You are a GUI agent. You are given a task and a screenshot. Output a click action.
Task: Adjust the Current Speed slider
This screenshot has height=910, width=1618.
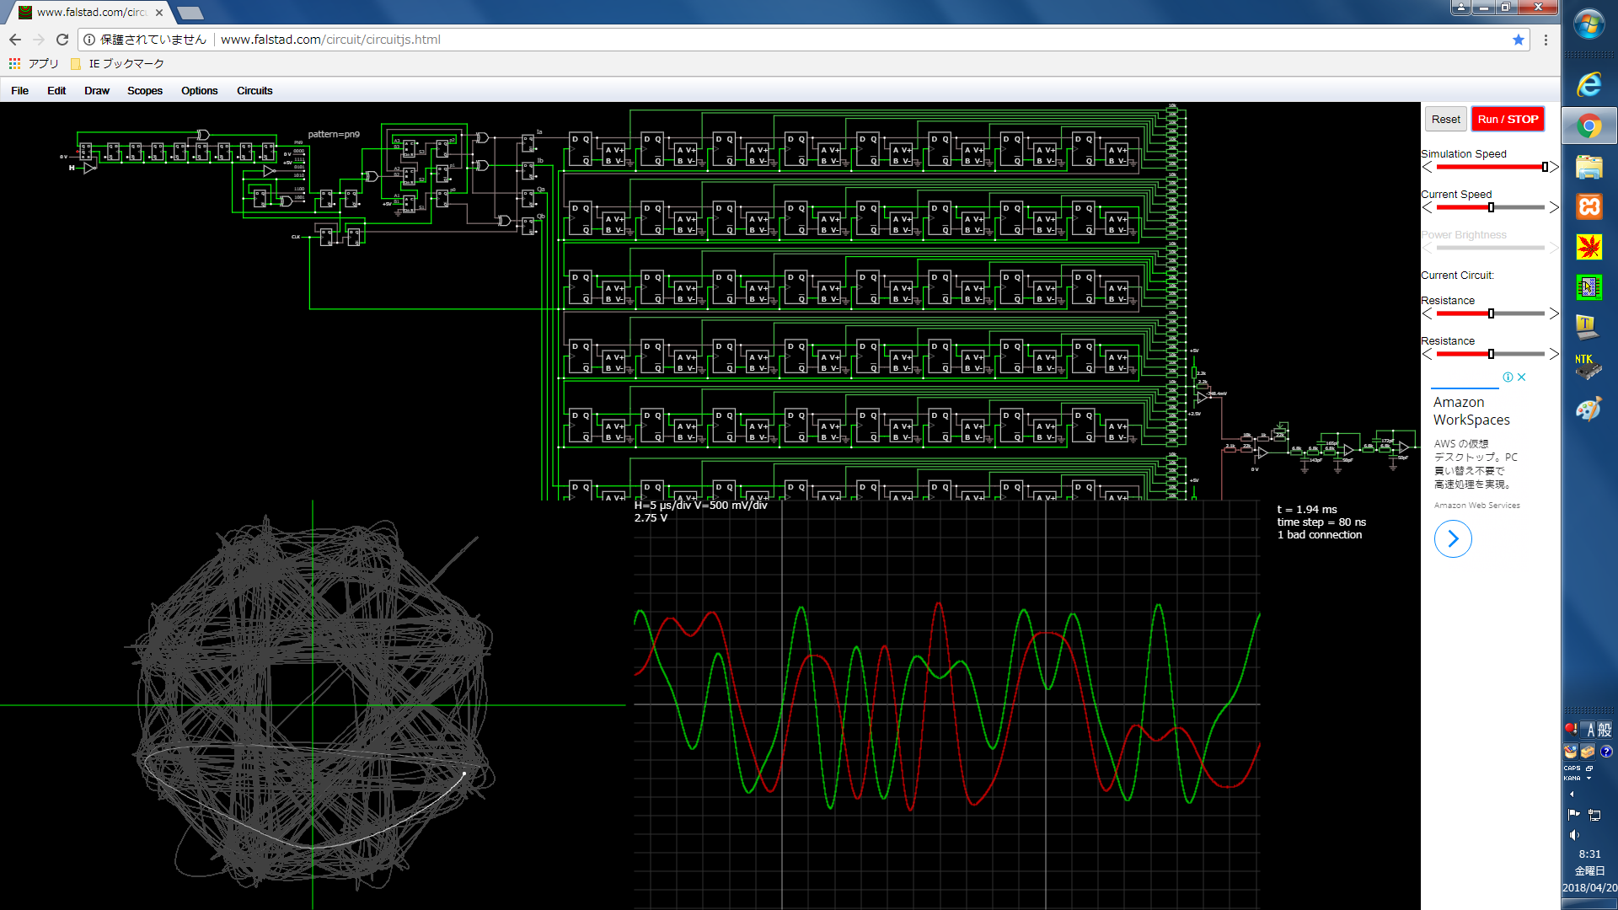pos(1490,207)
